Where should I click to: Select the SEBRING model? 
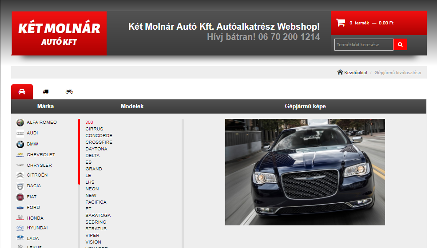pyautogui.click(x=96, y=222)
